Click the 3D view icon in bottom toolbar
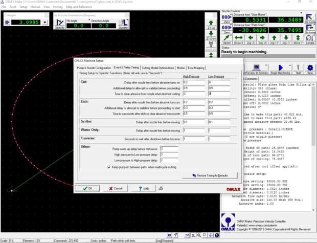 click(x=169, y=235)
